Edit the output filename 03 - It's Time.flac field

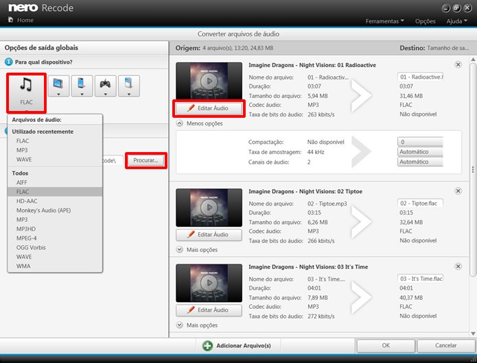click(420, 279)
